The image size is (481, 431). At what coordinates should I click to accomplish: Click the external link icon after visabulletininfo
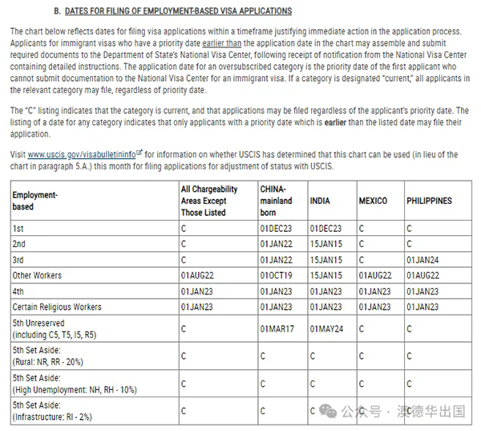tap(139, 152)
